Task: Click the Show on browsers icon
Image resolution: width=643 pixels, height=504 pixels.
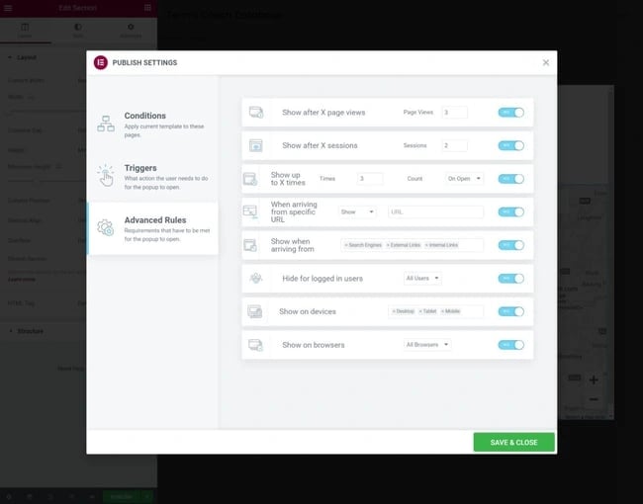Action: [255, 345]
